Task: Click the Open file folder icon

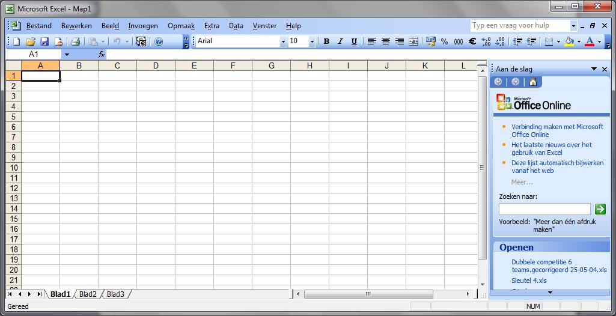Action: (30, 41)
